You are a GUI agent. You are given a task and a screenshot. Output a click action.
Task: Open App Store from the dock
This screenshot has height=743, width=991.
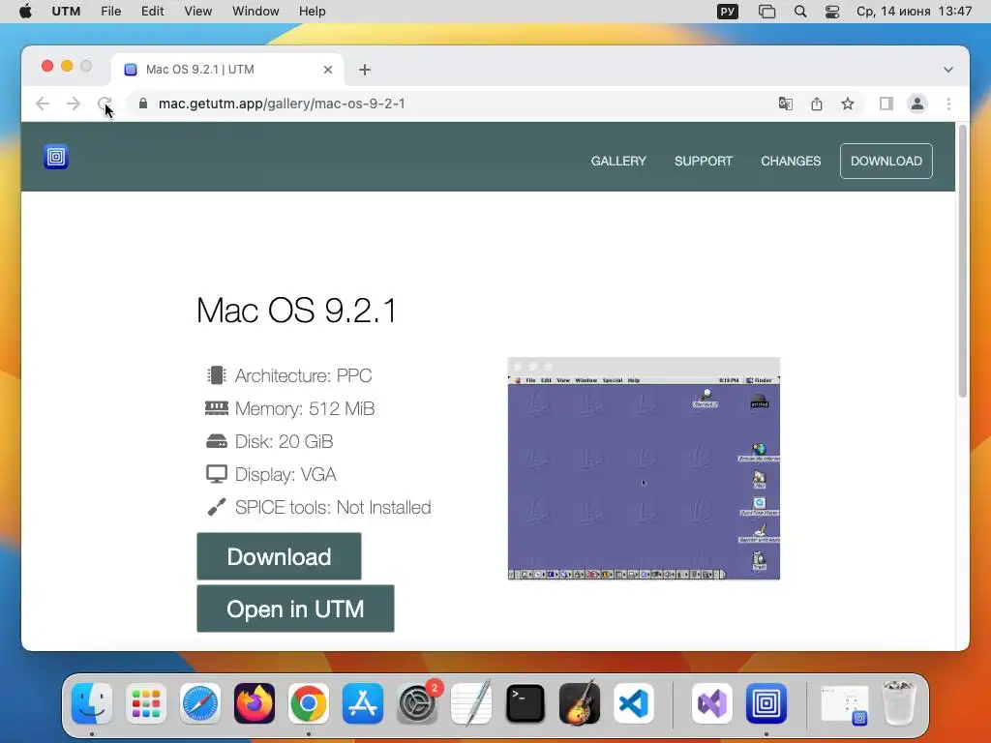click(x=363, y=703)
